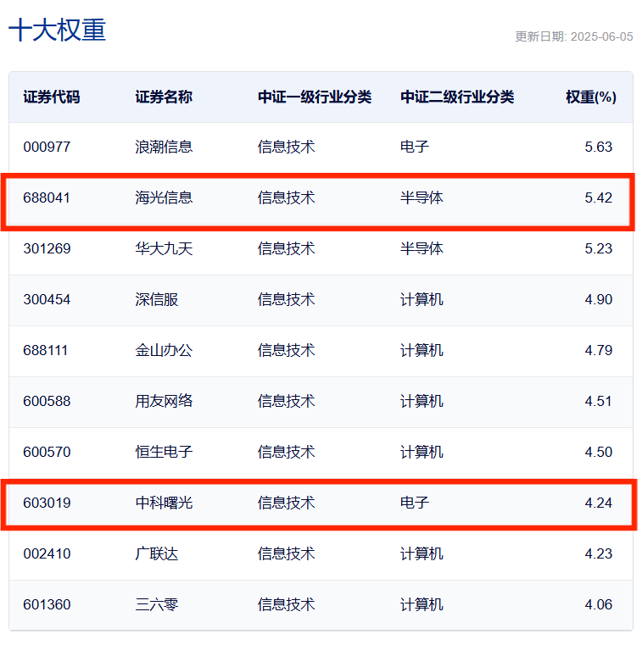The width and height of the screenshot is (642, 645).
Task: Click the 恒生电子 stock name
Action: coord(164,452)
